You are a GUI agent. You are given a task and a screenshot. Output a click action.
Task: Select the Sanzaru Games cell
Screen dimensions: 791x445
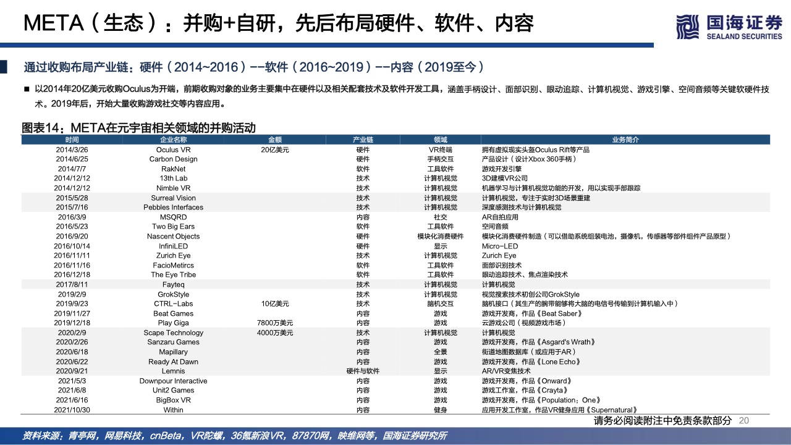point(173,342)
